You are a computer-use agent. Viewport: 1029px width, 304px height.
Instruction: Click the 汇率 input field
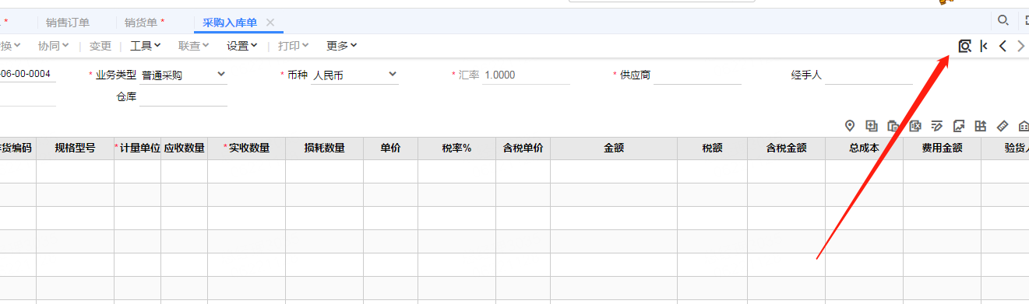527,75
